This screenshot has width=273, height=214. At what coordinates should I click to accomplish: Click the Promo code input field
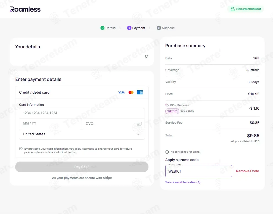(x=199, y=171)
